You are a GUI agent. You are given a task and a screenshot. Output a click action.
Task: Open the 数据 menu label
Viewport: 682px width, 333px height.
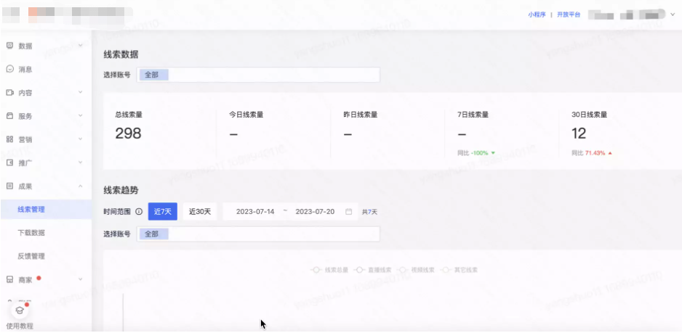pyautogui.click(x=25, y=46)
